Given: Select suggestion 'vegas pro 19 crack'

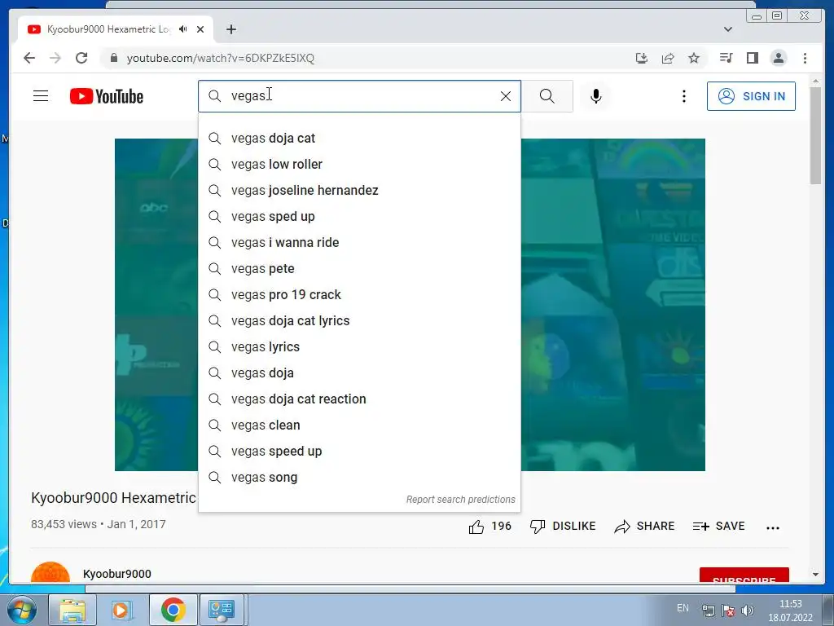Looking at the screenshot, I should (359, 294).
